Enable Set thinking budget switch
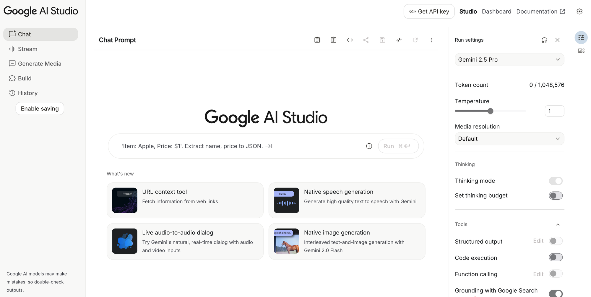This screenshot has height=297, width=591. tap(556, 196)
